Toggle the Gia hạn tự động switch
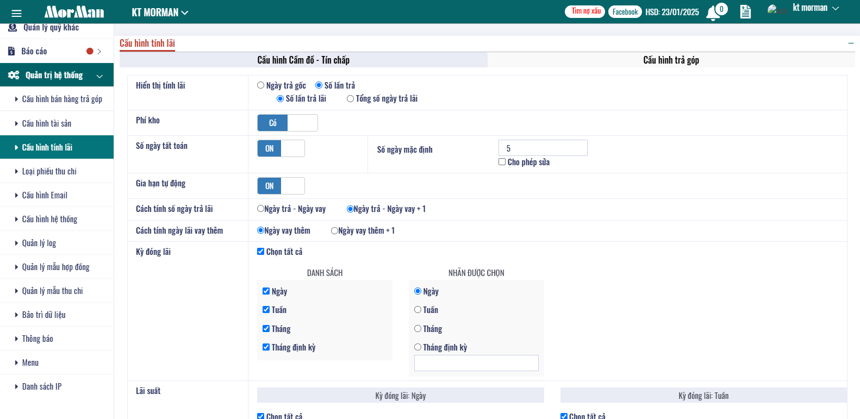The height and width of the screenshot is (419, 860). (x=281, y=186)
